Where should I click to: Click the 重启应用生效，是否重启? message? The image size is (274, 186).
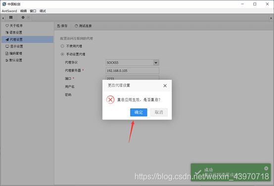point(138,99)
